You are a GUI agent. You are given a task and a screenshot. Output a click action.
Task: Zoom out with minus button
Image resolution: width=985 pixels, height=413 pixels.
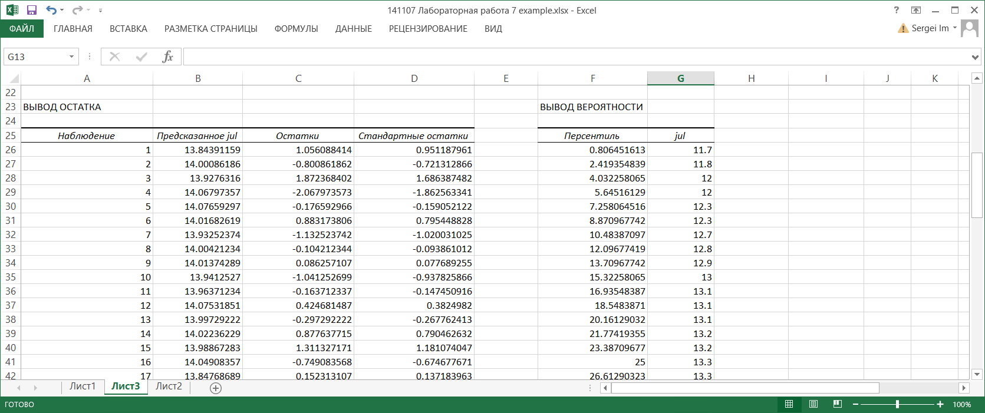pyautogui.click(x=855, y=404)
